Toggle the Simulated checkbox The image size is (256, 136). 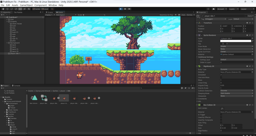221,75
